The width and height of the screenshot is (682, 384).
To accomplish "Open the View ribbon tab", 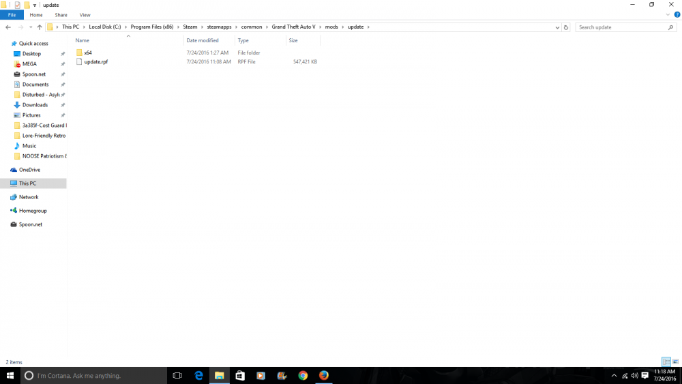I will pos(85,15).
